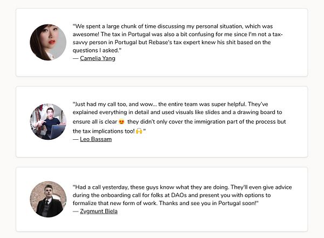Click the heart-eyes emoji in Leo's testimonial
This screenshot has width=324, height=238.
click(x=122, y=122)
